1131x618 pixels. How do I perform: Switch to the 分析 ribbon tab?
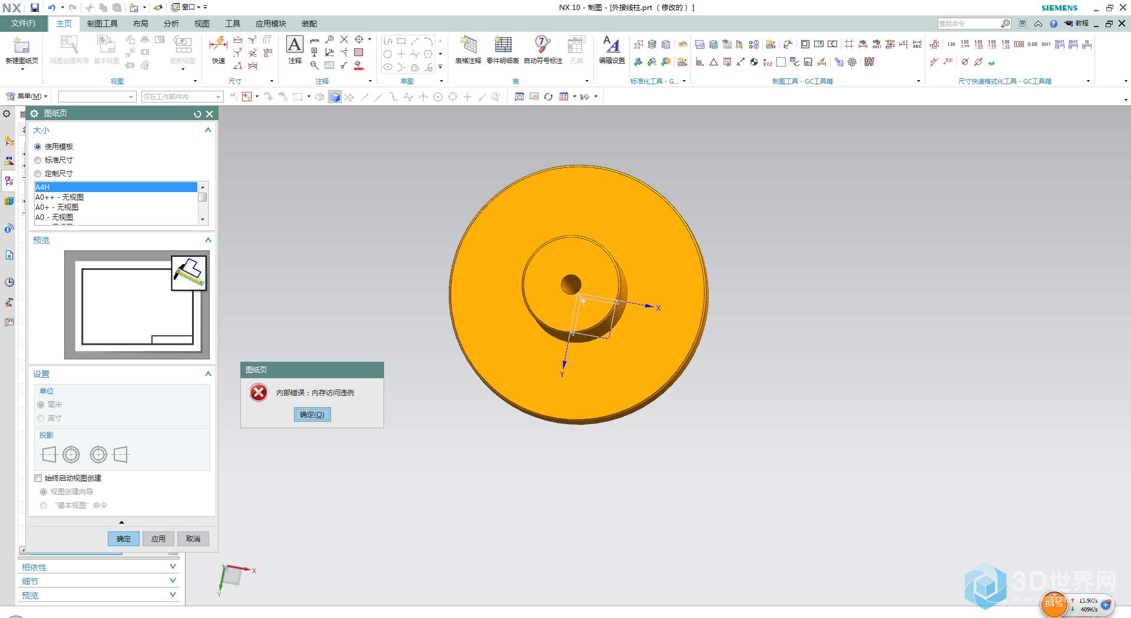[171, 24]
